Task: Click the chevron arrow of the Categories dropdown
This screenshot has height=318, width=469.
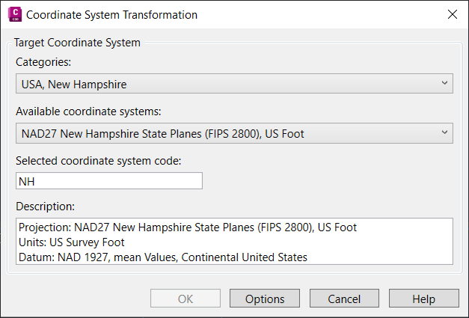Action: pyautogui.click(x=444, y=83)
